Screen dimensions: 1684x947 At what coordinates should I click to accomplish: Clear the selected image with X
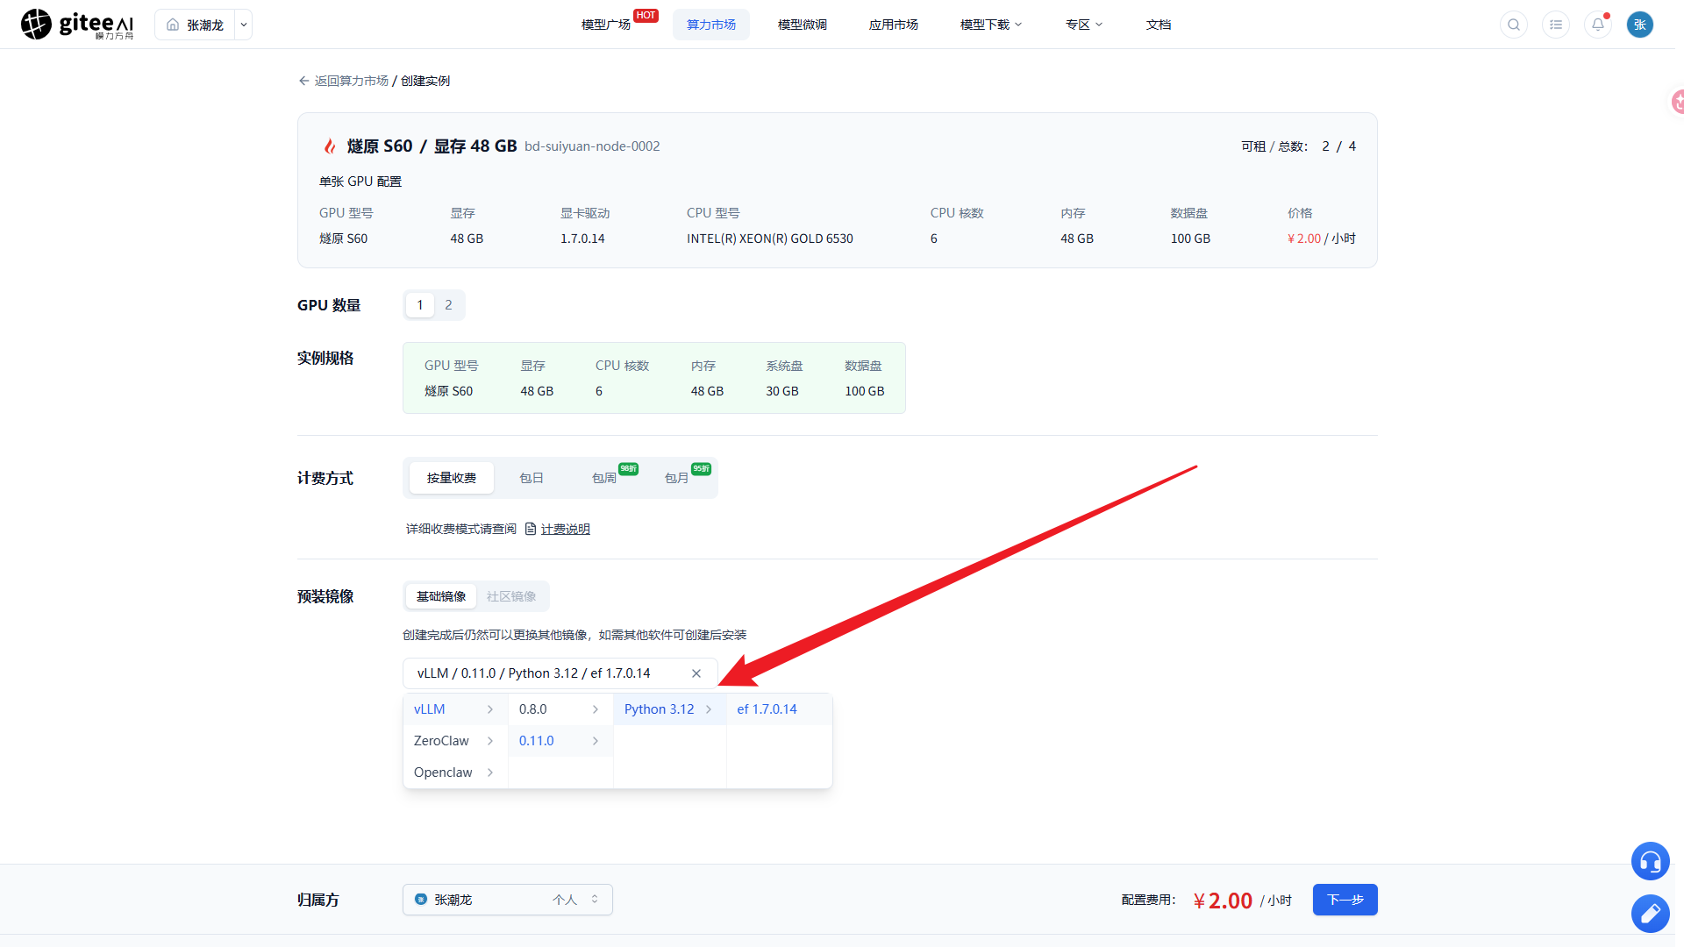tap(696, 673)
